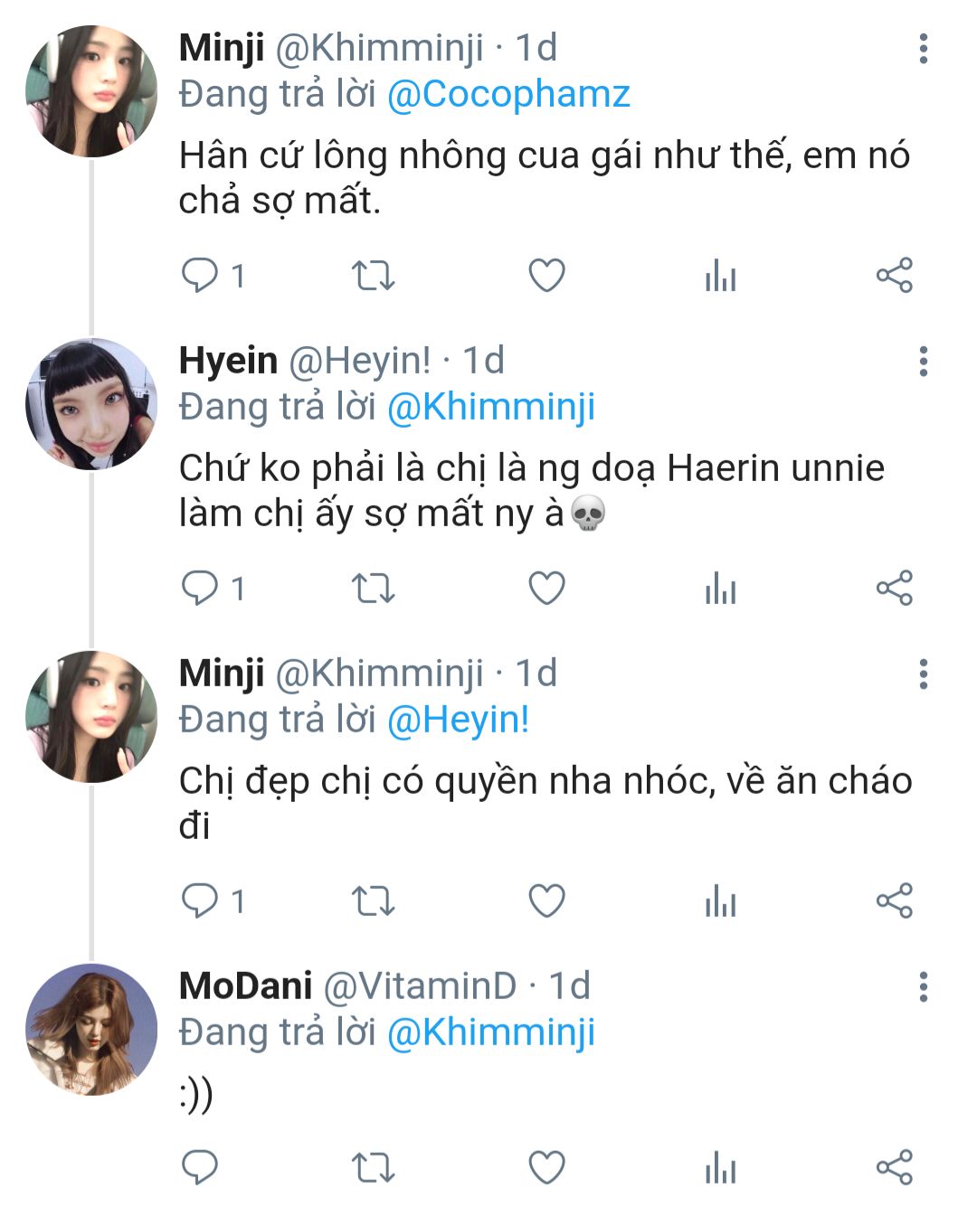This screenshot has height=1207, width=977.
Task: Open more options on Minji's first tweet
Action: pos(923,49)
